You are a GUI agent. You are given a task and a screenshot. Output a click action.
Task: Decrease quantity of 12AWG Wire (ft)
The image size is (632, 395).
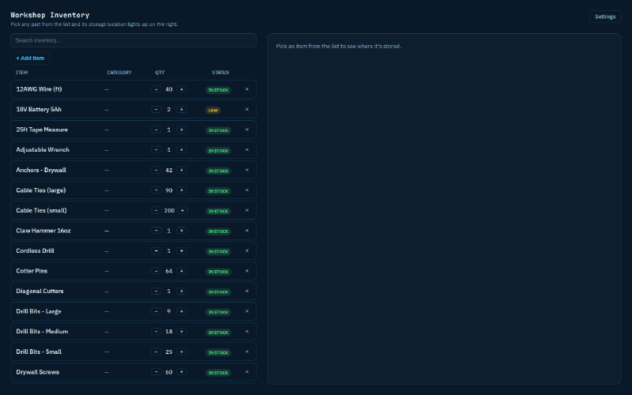[x=156, y=89]
